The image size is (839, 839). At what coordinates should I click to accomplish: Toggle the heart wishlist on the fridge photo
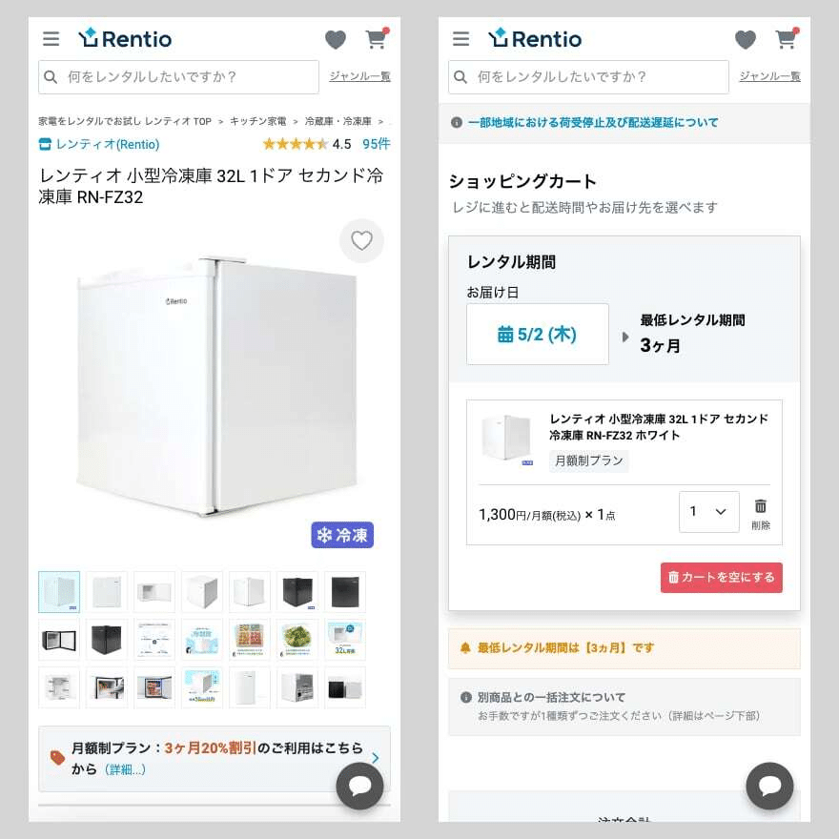click(x=361, y=241)
